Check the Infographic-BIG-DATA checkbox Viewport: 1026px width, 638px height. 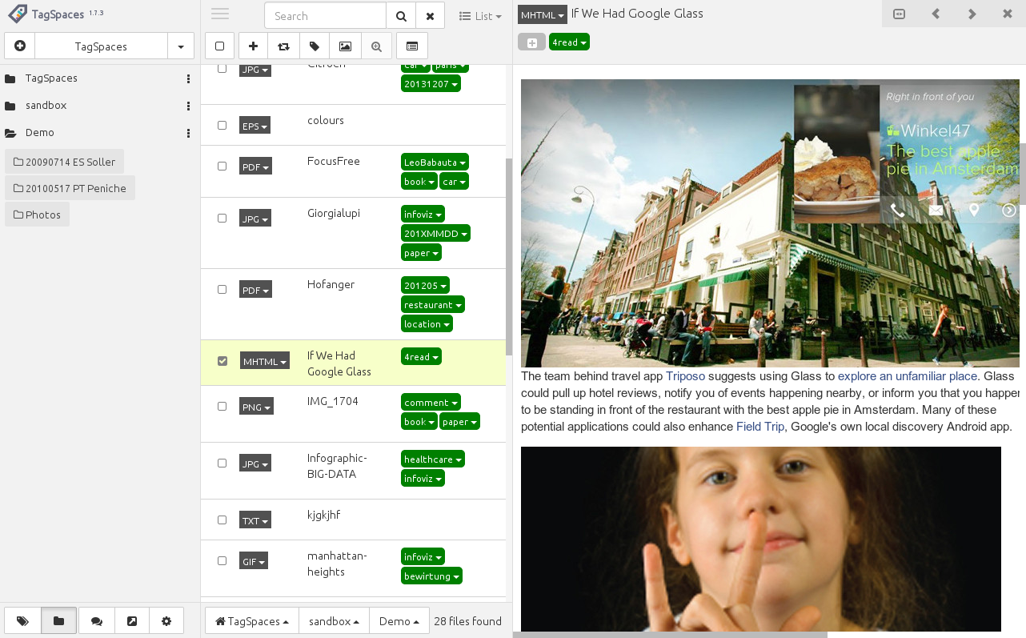coord(222,463)
